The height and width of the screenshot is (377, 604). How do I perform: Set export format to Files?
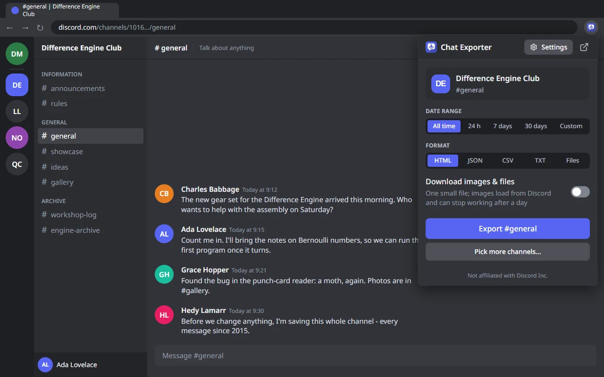pyautogui.click(x=572, y=160)
